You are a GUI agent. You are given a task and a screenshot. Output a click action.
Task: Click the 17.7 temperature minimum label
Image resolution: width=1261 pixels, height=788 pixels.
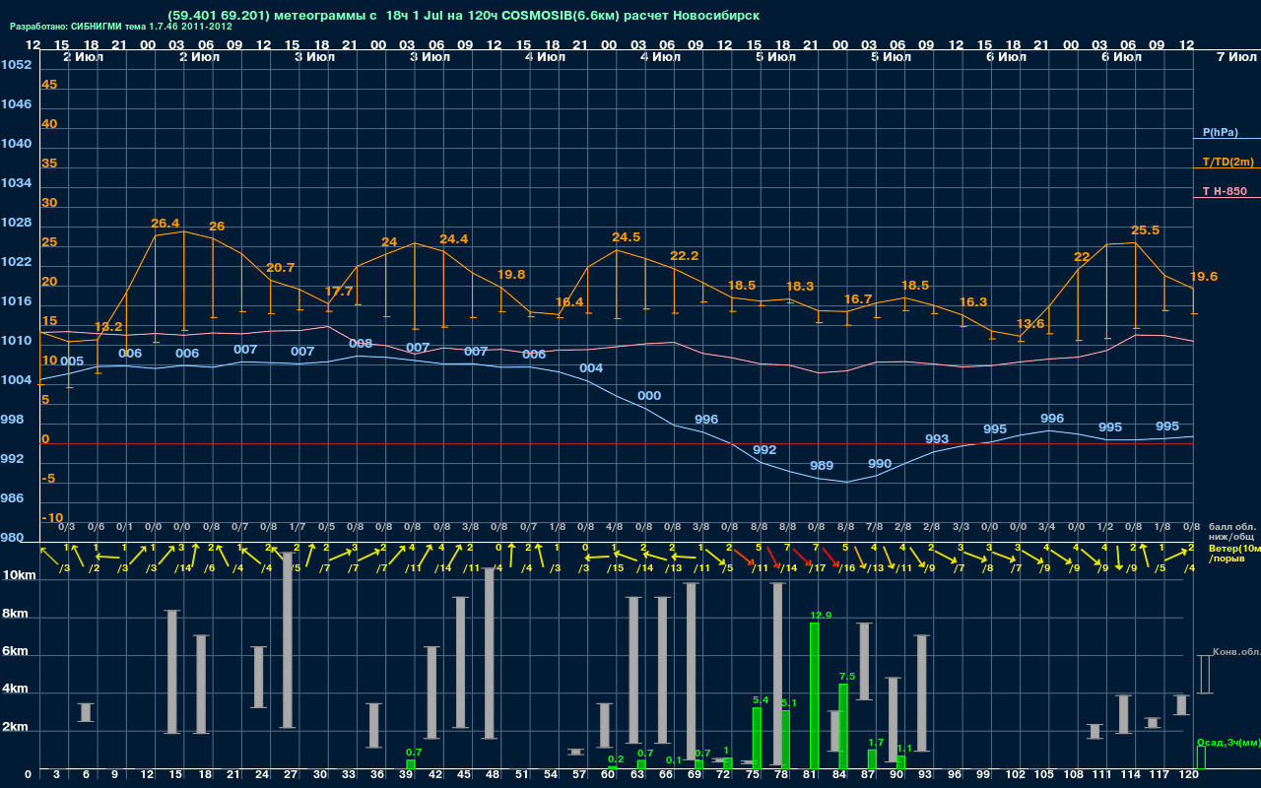(339, 292)
